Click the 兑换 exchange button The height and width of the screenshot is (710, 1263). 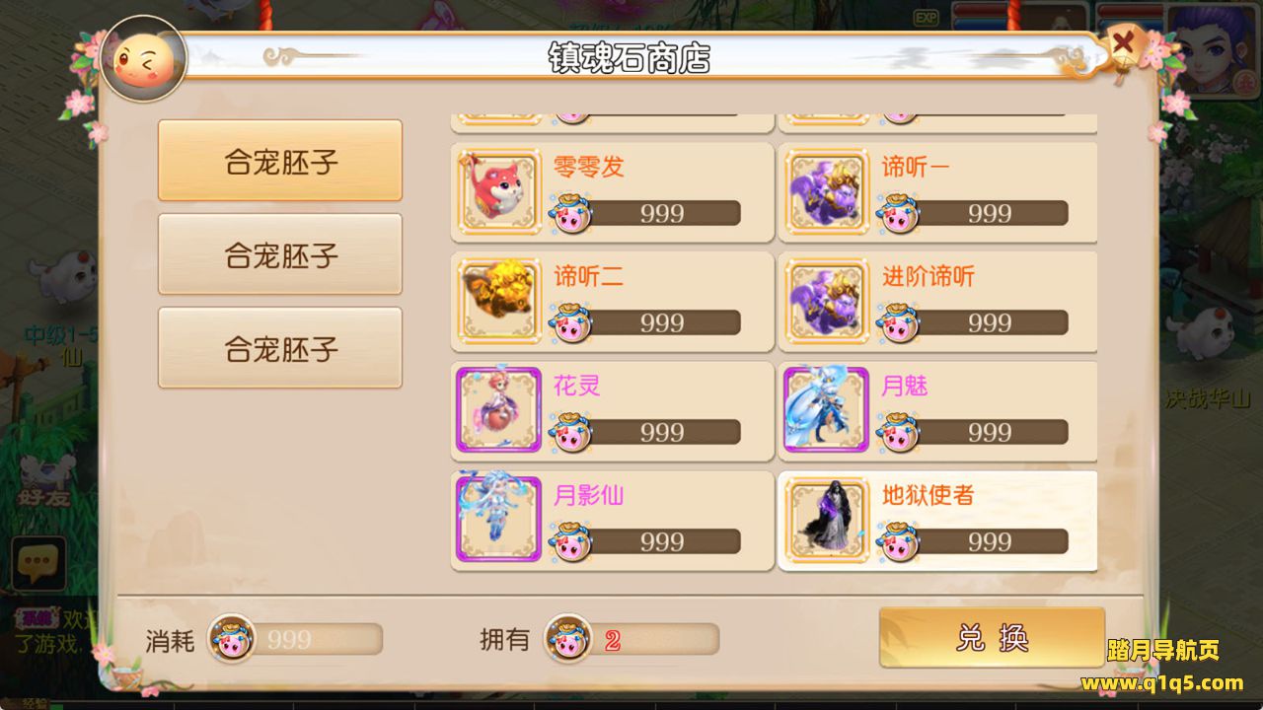click(x=992, y=637)
